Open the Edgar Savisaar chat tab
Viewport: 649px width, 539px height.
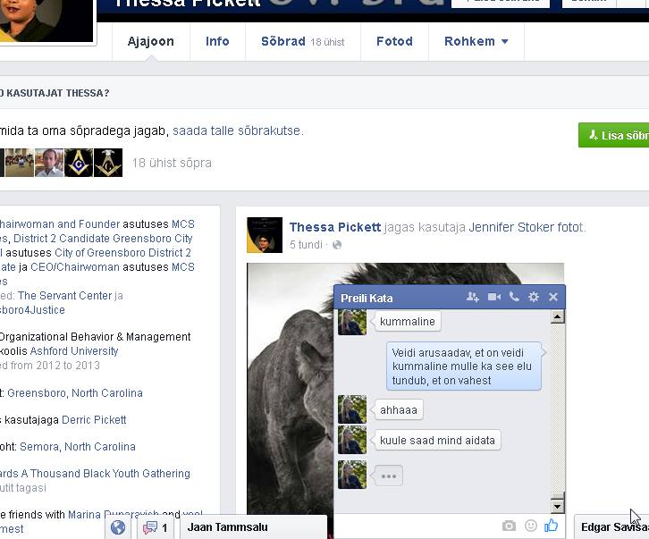611,527
